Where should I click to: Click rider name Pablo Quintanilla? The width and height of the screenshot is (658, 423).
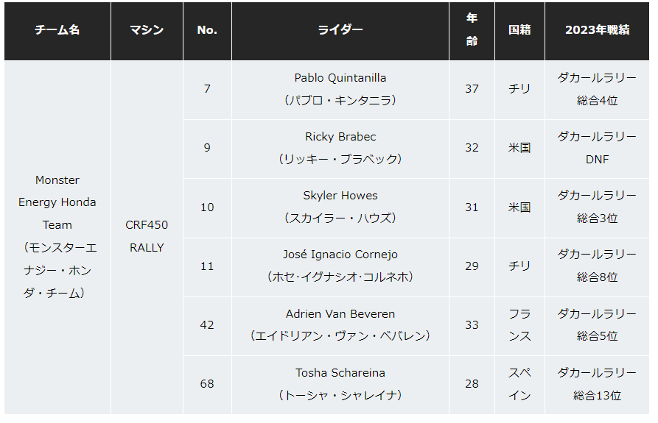coord(340,78)
